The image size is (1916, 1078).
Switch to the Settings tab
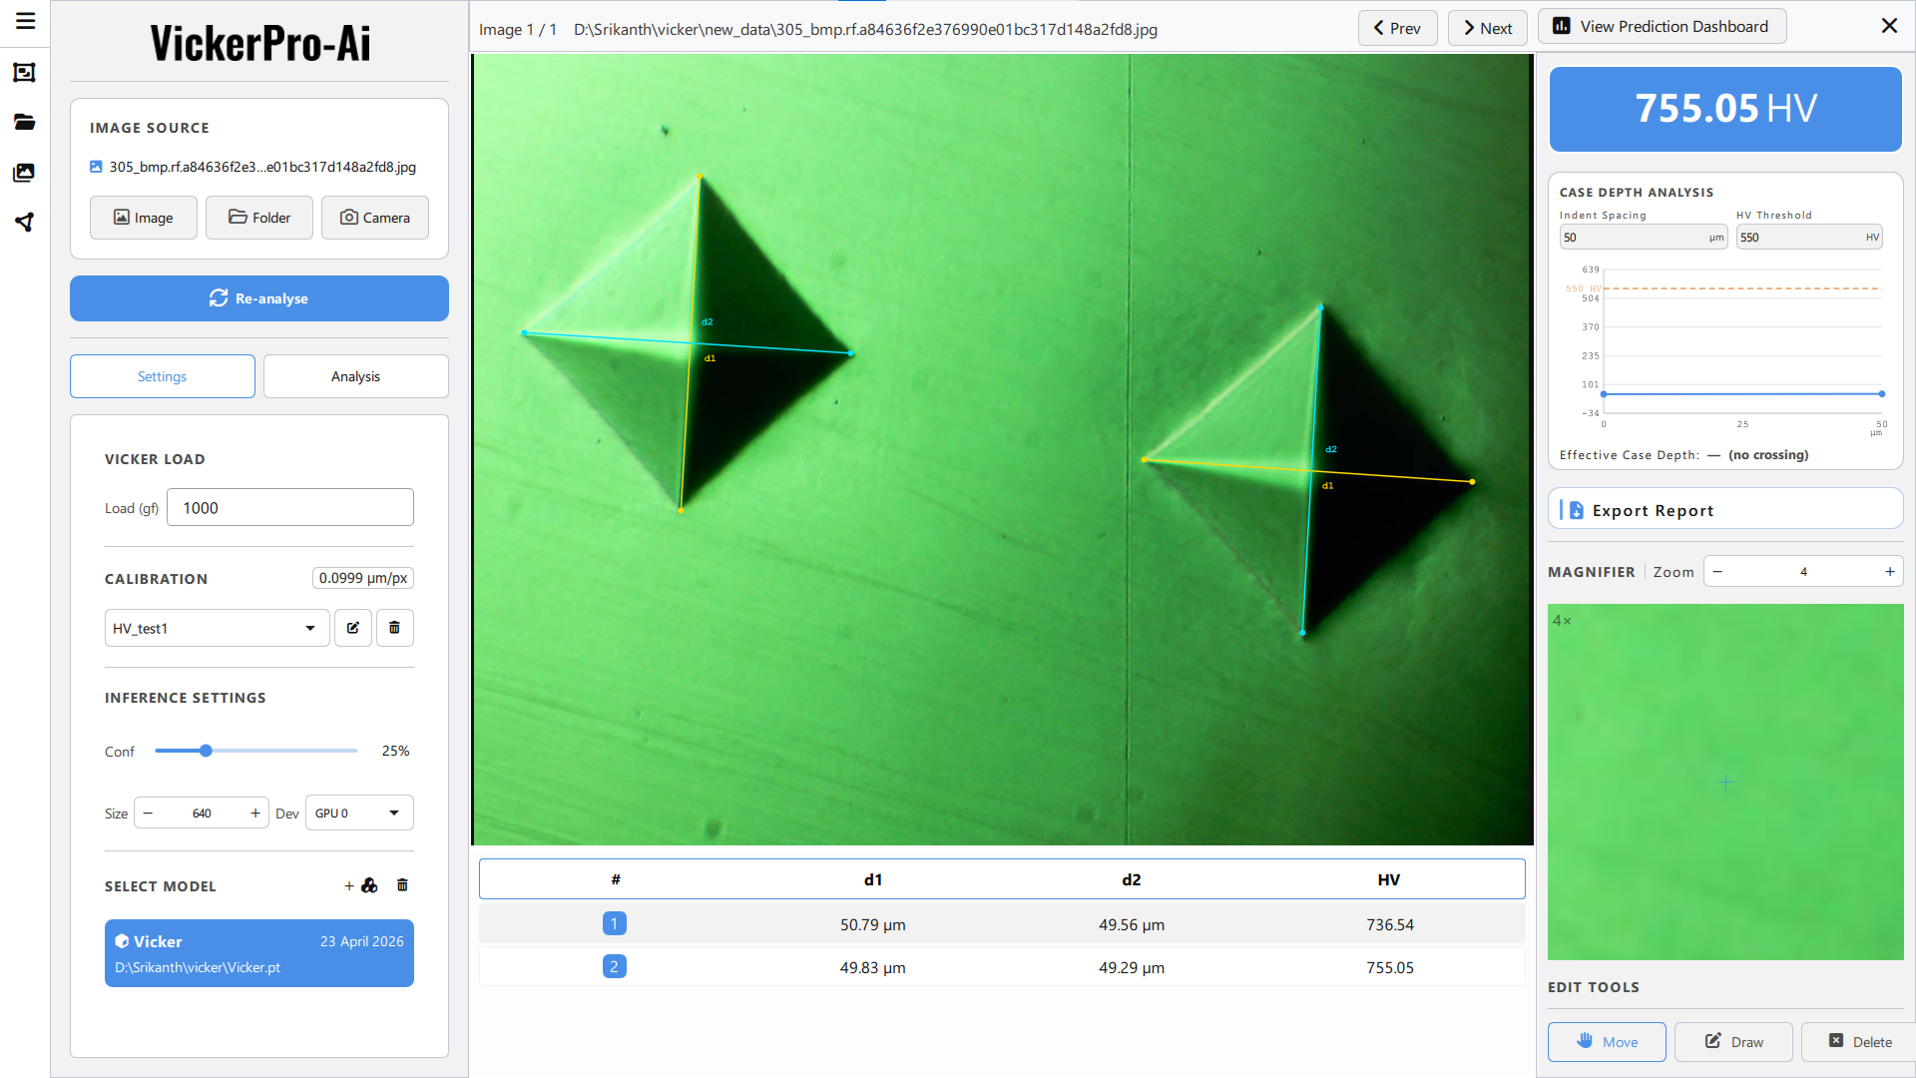click(163, 376)
